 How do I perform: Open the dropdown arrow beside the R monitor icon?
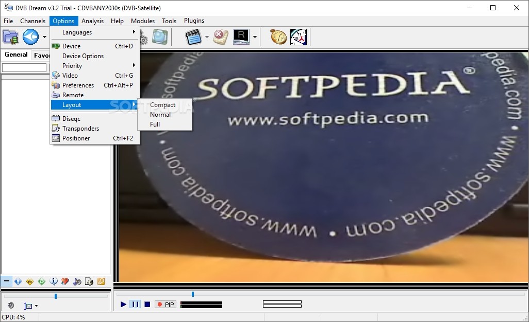click(x=255, y=37)
